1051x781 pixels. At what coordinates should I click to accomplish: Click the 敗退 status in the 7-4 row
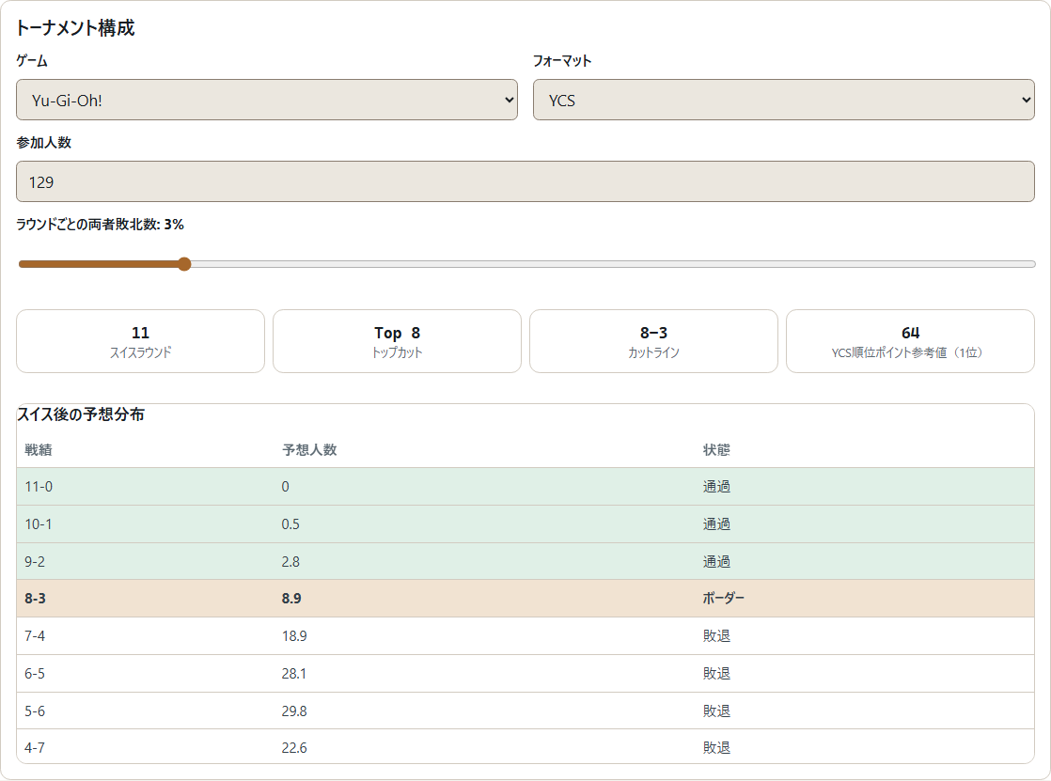click(x=716, y=636)
